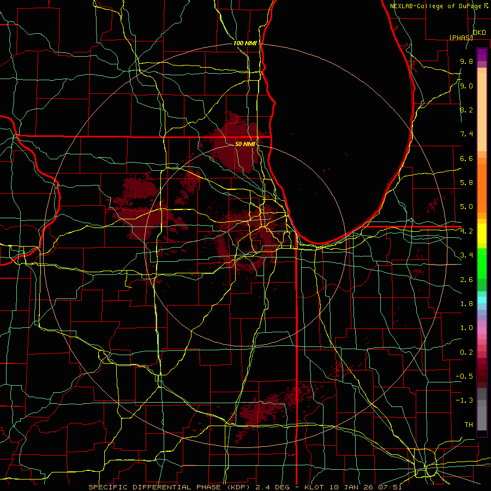Viewport: 491px width, 491px height.
Task: Click the cyan swatch near 1.8
Action: [x=482, y=300]
